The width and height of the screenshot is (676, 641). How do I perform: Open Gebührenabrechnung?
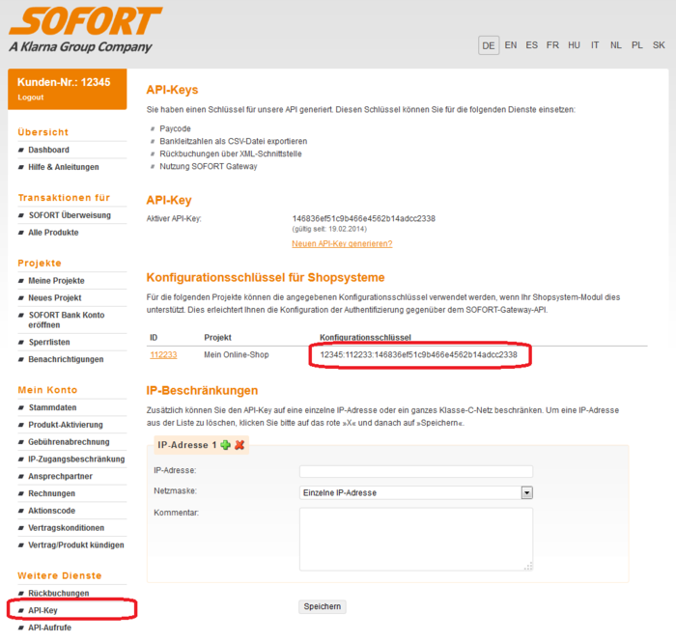(x=69, y=442)
